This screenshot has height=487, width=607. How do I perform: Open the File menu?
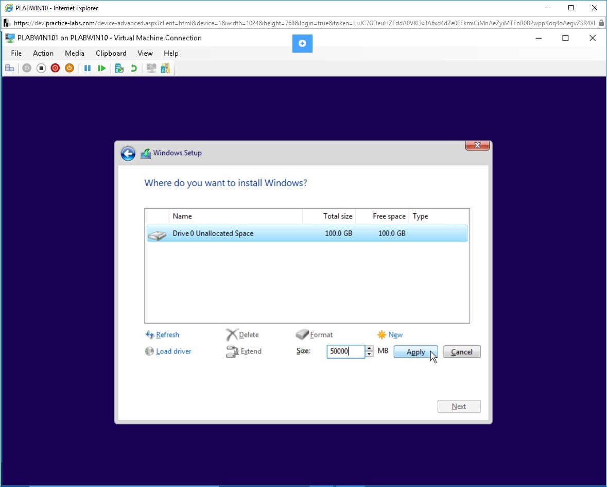point(16,54)
